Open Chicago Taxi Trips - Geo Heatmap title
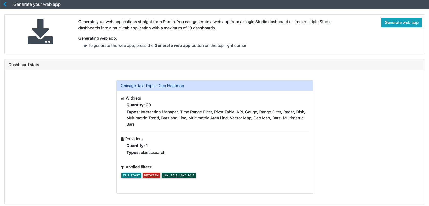Viewport: 429px width, 206px height. point(152,86)
